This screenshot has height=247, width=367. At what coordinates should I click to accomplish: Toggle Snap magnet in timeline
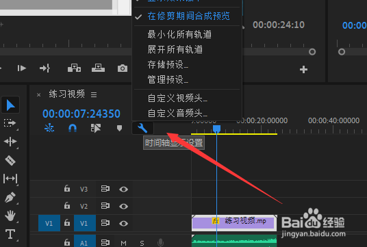pyautogui.click(x=73, y=128)
